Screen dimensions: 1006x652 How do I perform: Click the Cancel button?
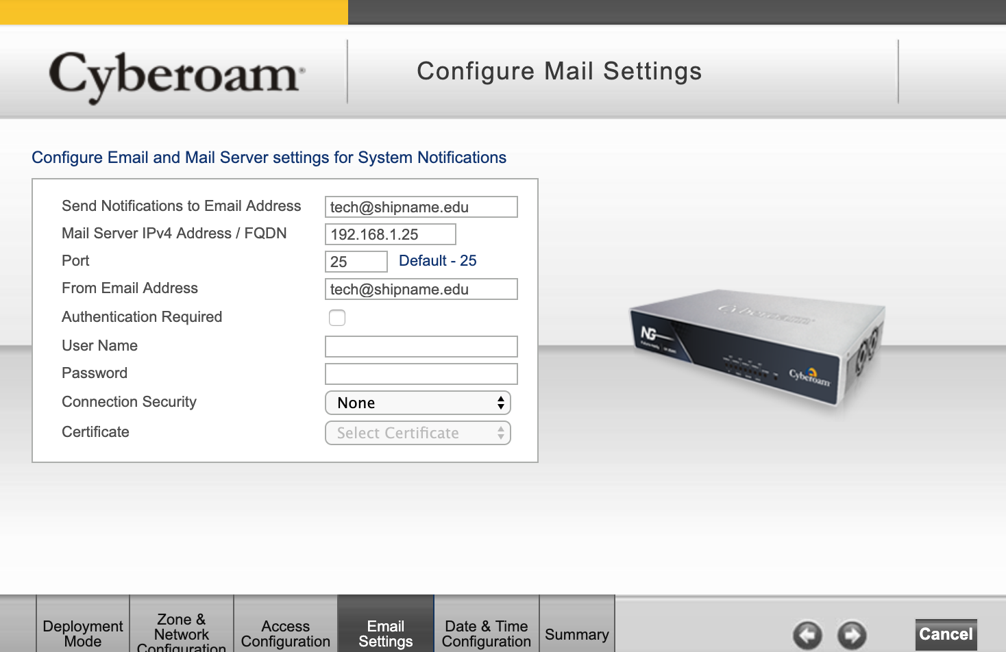click(946, 634)
